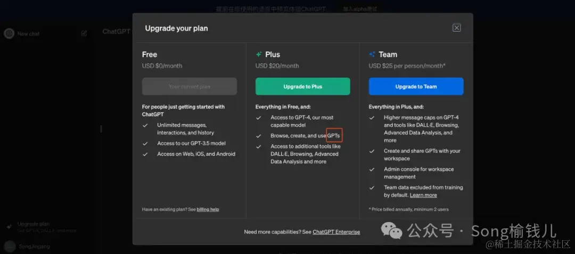Click checkmark next to Access to additional tools
575x254 pixels.
(x=259, y=146)
